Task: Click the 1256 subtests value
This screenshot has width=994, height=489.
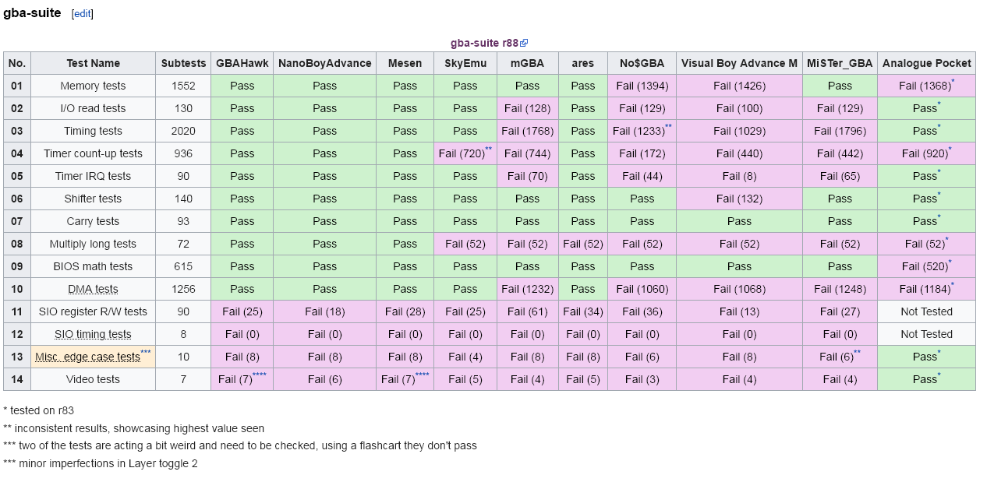Action: pyautogui.click(x=183, y=289)
